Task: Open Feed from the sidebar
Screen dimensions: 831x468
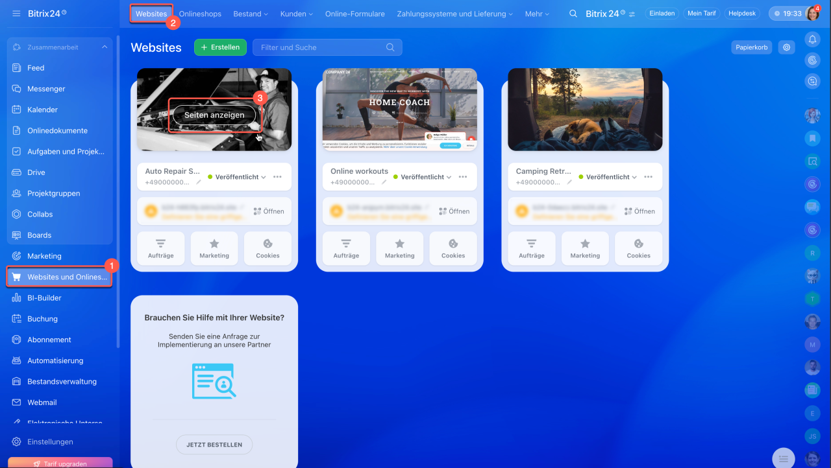Action: click(x=36, y=68)
